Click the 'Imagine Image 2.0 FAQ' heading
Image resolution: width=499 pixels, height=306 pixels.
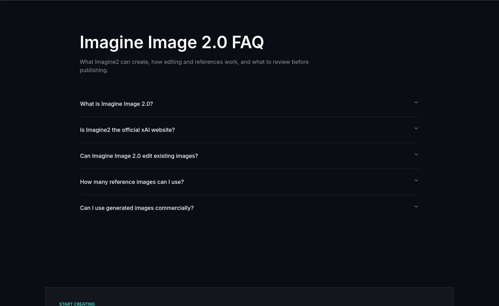point(172,42)
